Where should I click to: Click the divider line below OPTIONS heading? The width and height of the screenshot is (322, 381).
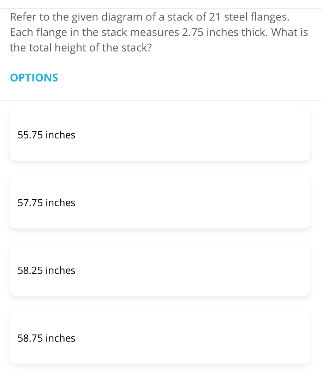point(161,100)
